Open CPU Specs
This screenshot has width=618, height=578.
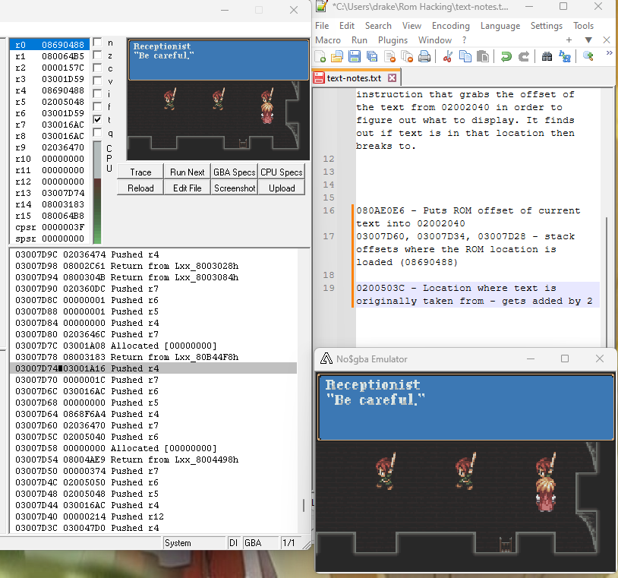tap(282, 172)
